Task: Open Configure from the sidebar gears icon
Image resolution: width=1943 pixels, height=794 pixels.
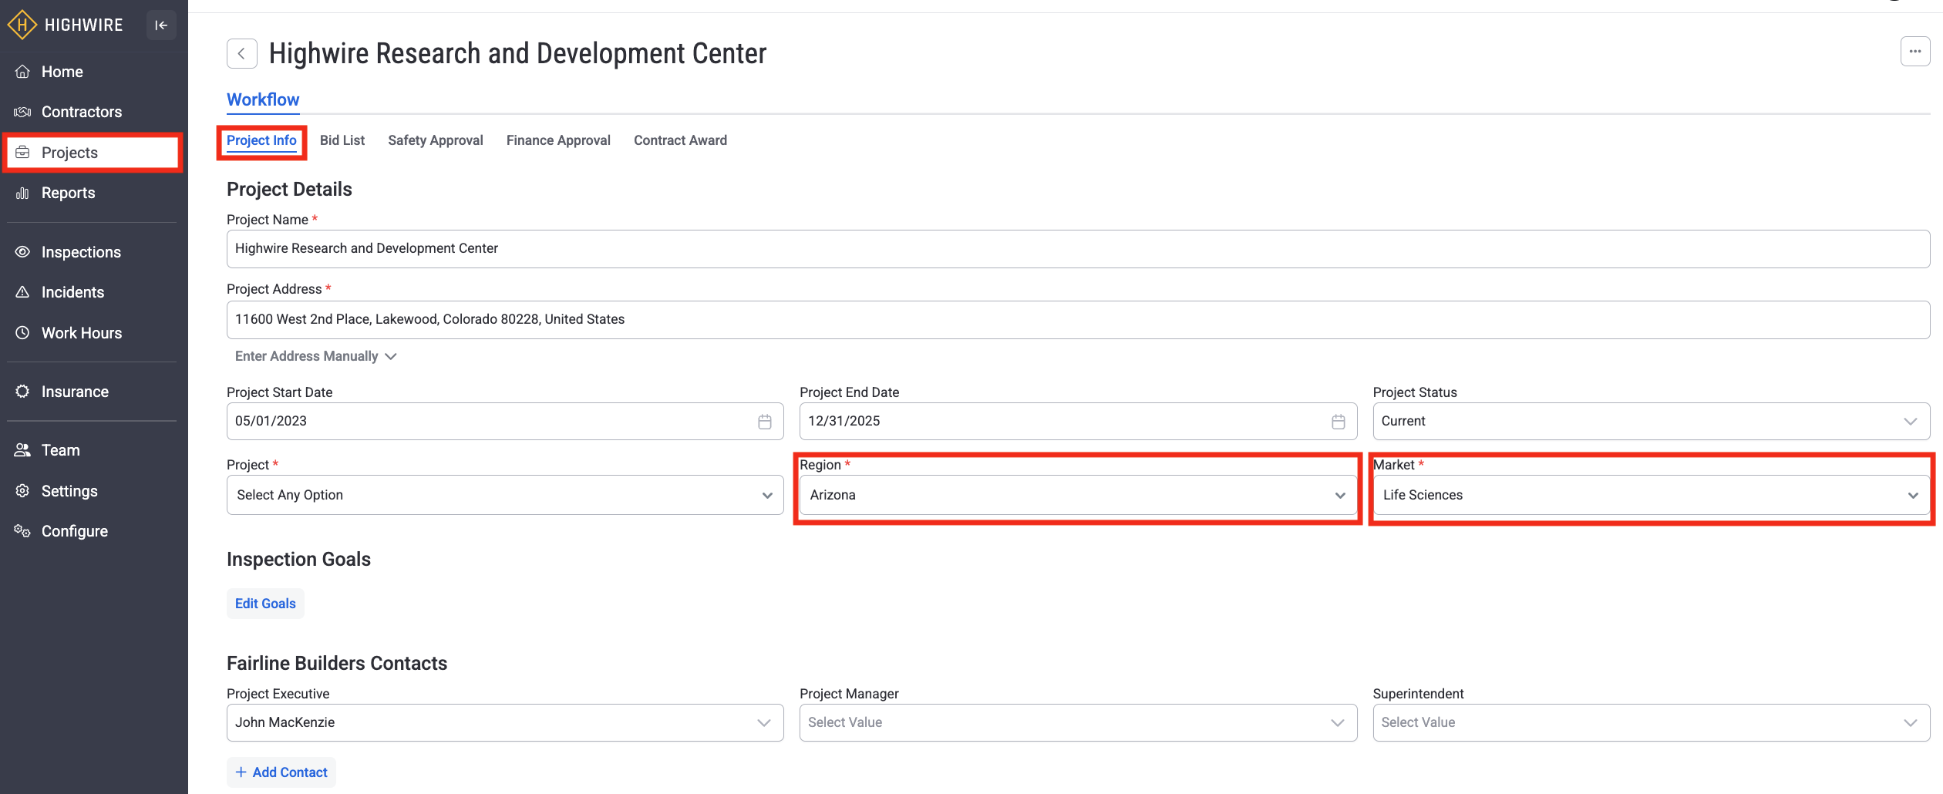Action: [23, 531]
